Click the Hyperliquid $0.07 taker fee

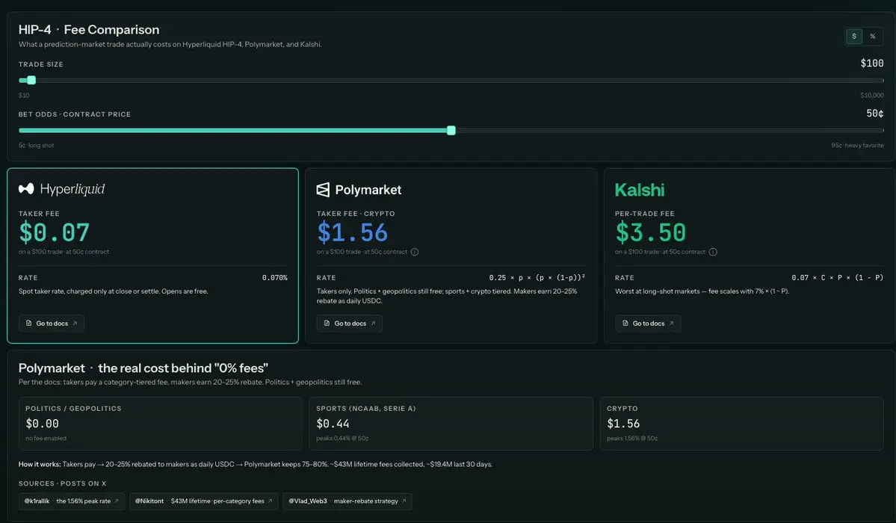(x=55, y=232)
